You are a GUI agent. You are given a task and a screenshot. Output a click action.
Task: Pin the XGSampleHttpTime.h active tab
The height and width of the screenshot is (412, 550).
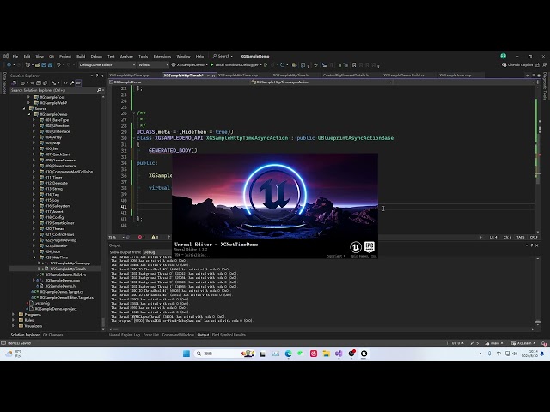[208, 76]
